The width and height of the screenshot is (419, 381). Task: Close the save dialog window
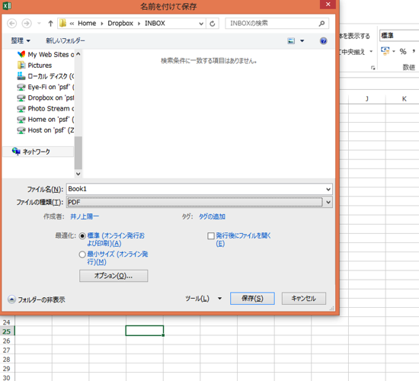328,5
